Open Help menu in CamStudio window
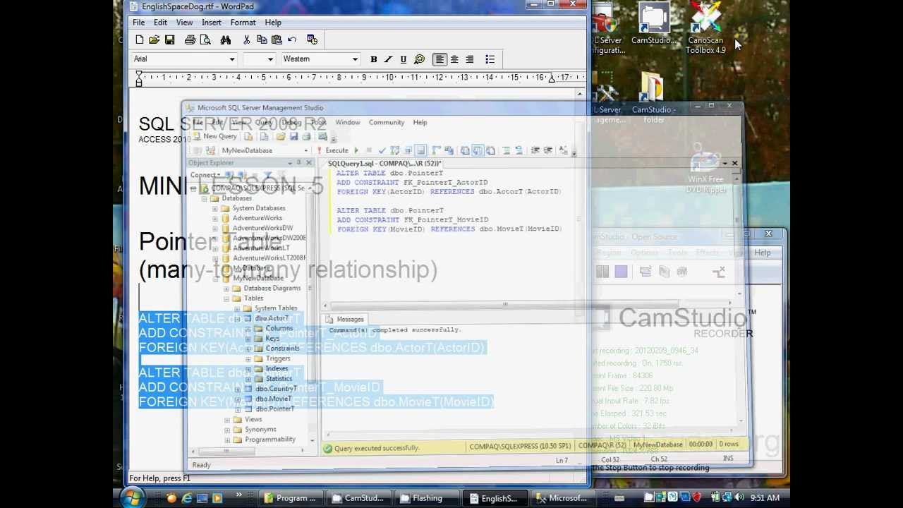 (762, 253)
